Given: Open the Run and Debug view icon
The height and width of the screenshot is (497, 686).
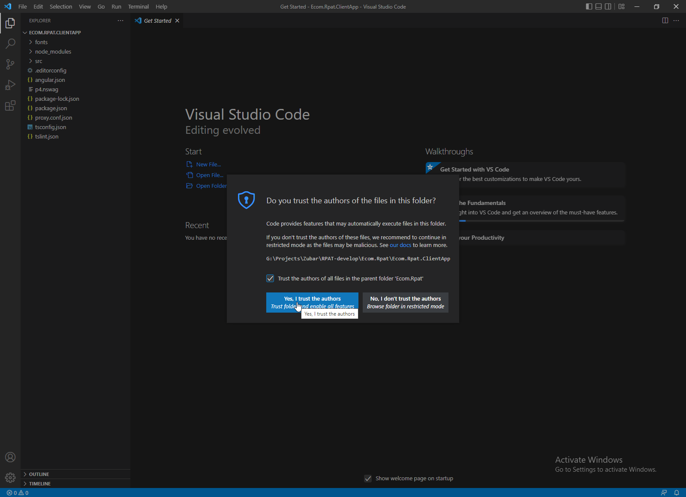Looking at the screenshot, I should (x=10, y=84).
